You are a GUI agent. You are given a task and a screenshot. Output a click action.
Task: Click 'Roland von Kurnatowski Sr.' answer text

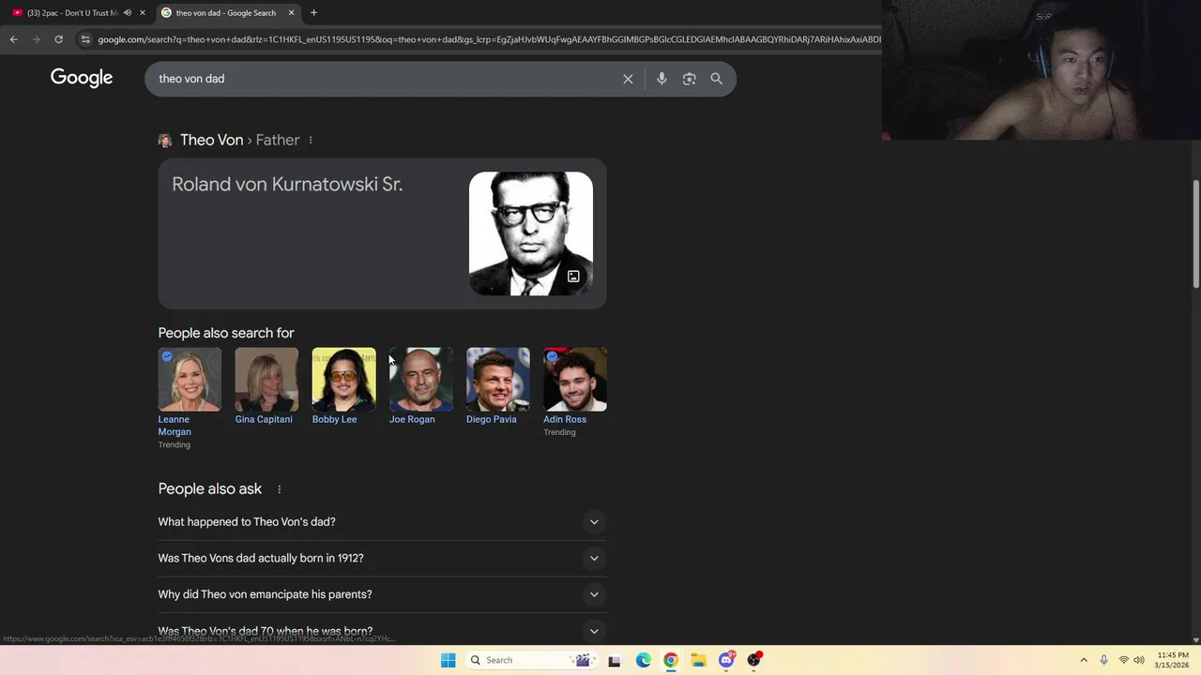point(287,185)
